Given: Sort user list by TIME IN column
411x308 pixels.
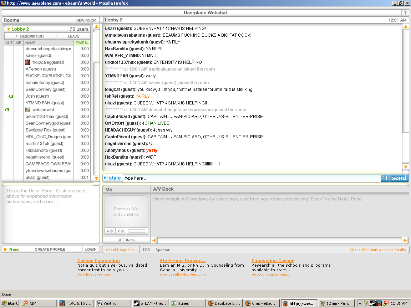Looking at the screenshot, I should coord(82,43).
